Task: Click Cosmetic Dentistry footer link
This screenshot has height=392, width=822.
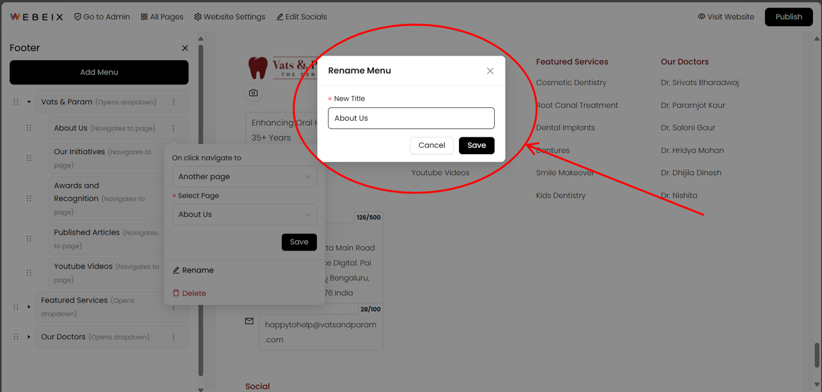Action: point(571,82)
